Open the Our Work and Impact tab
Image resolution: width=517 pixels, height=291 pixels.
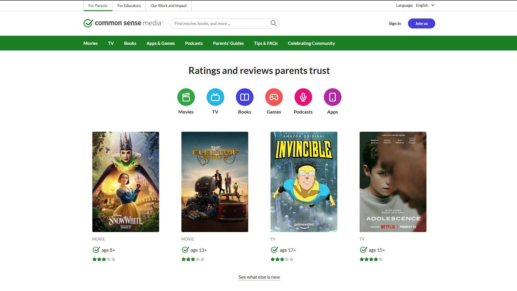[x=169, y=6]
